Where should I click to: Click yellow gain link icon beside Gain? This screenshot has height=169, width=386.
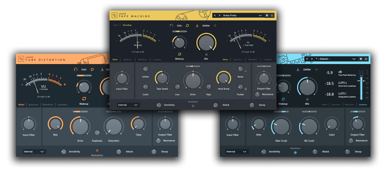(188, 25)
